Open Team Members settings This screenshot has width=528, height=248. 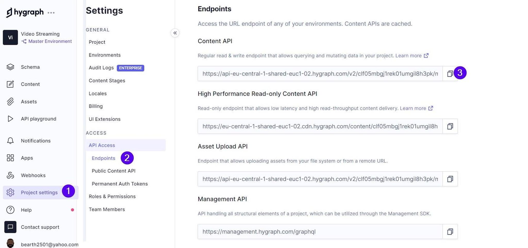click(x=107, y=209)
